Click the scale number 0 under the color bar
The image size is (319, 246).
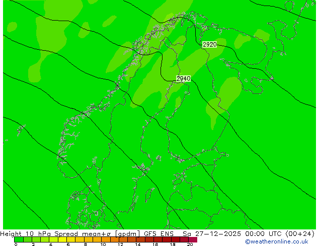tap(16, 244)
